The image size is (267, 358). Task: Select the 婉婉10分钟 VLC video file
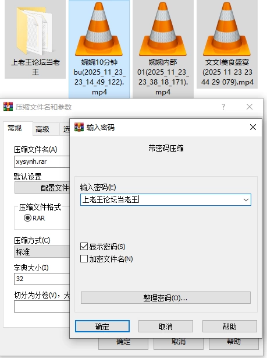(x=99, y=29)
